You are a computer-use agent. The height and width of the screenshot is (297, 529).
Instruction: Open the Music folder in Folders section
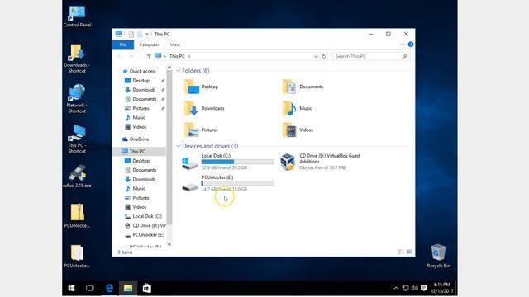pos(297,108)
